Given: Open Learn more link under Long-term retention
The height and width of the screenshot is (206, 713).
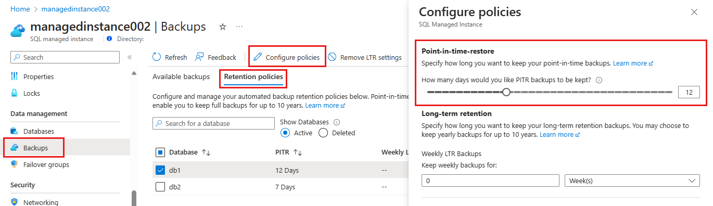Looking at the screenshot, I should (x=559, y=134).
